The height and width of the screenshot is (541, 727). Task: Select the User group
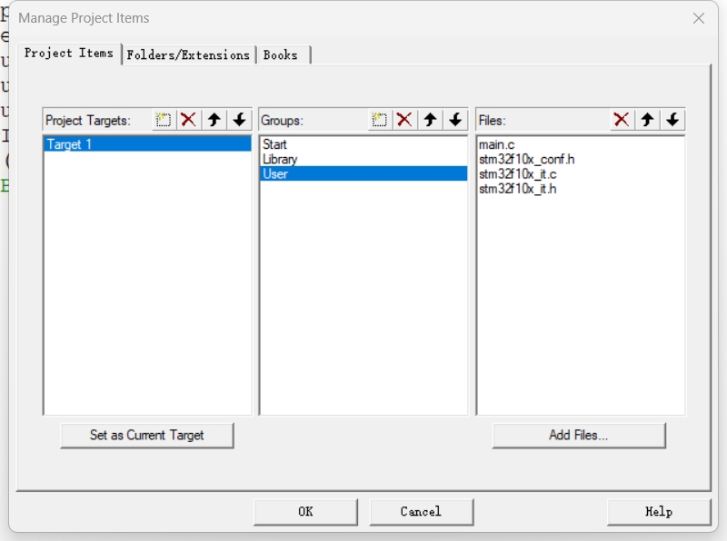coord(363,173)
